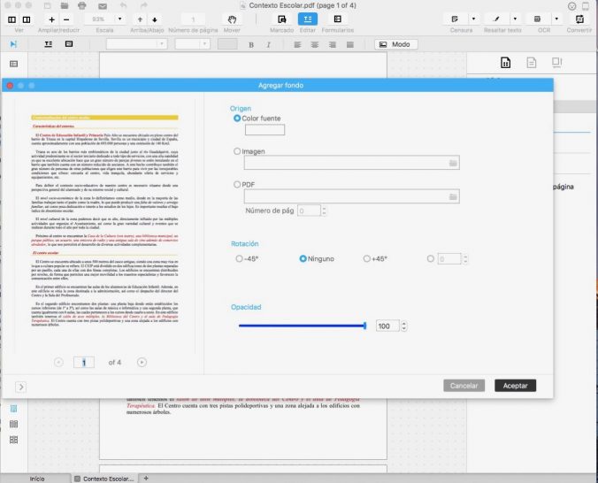This screenshot has width=598, height=483.
Task: Switch to the Contexto Escolar document tab
Action: [105, 478]
